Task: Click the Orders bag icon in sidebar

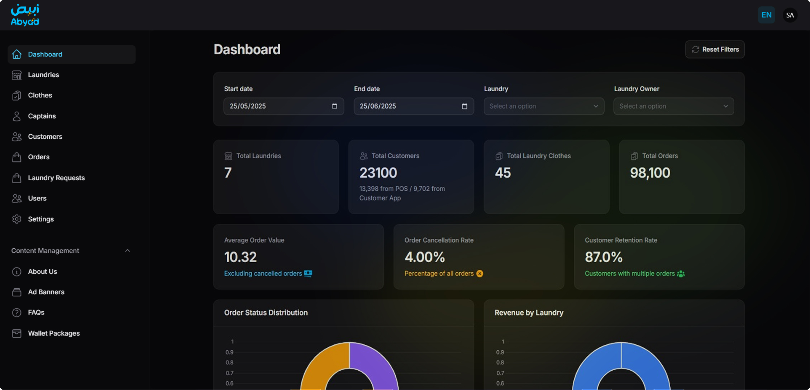Action: pos(16,157)
